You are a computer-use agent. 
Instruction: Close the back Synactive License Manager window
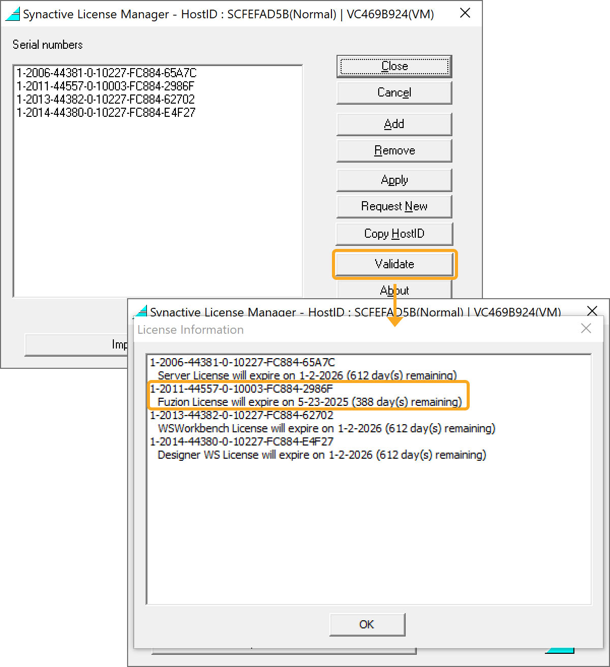(465, 13)
